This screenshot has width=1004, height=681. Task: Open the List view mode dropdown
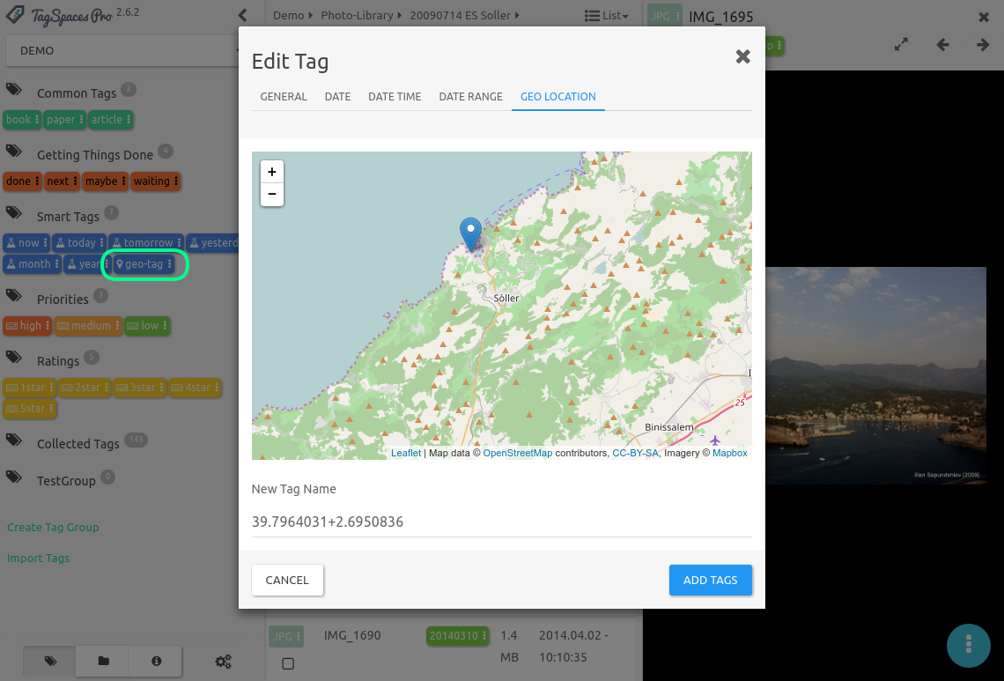pos(606,15)
